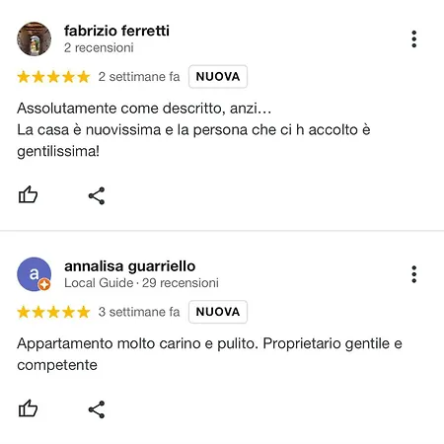
Task: Click the NUOVA badge on fabrizio's review
Action: (x=218, y=77)
